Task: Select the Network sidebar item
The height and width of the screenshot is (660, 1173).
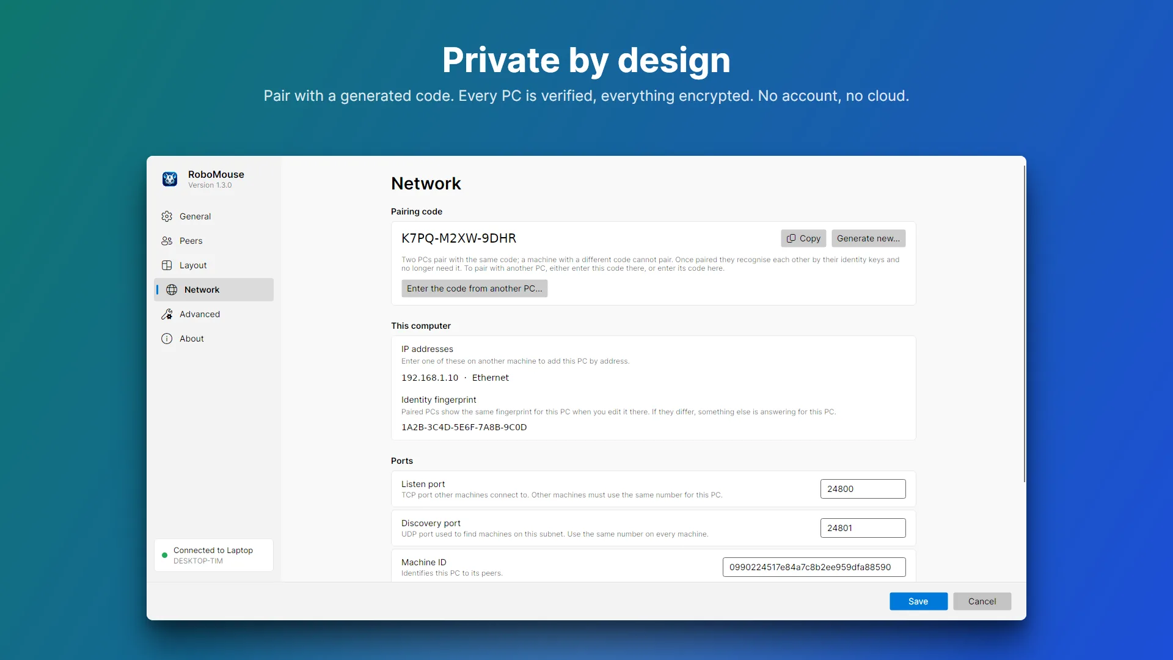Action: [x=214, y=290]
